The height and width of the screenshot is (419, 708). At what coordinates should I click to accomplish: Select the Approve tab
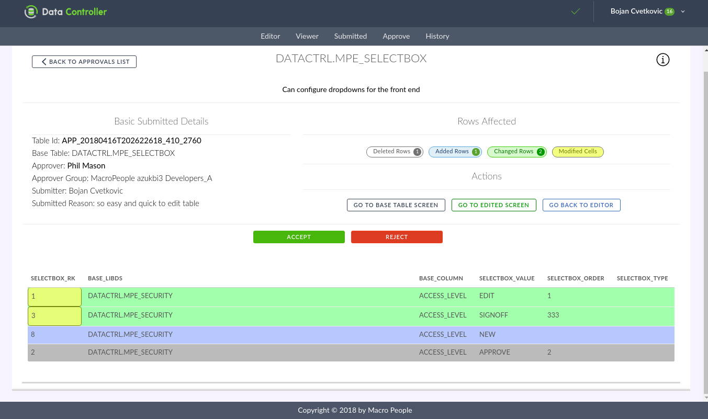click(x=396, y=36)
